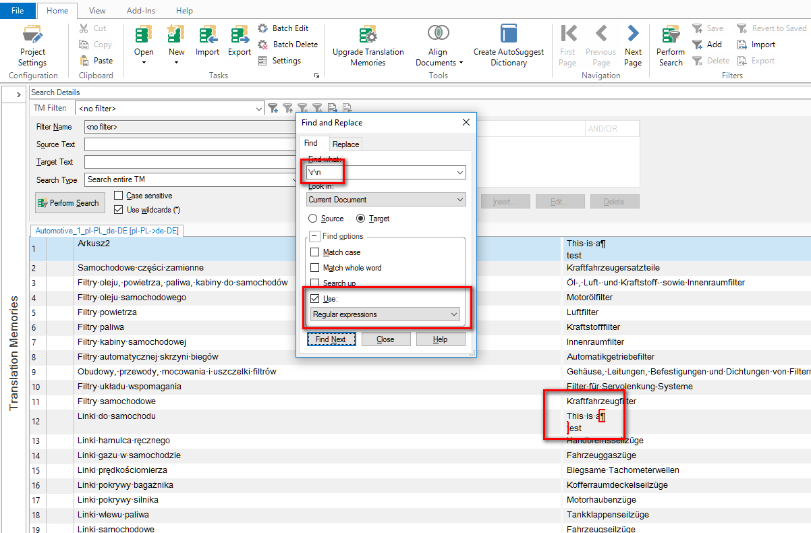Click the Paste icon in Clipboard group
This screenshot has width=811, height=533.
84,61
